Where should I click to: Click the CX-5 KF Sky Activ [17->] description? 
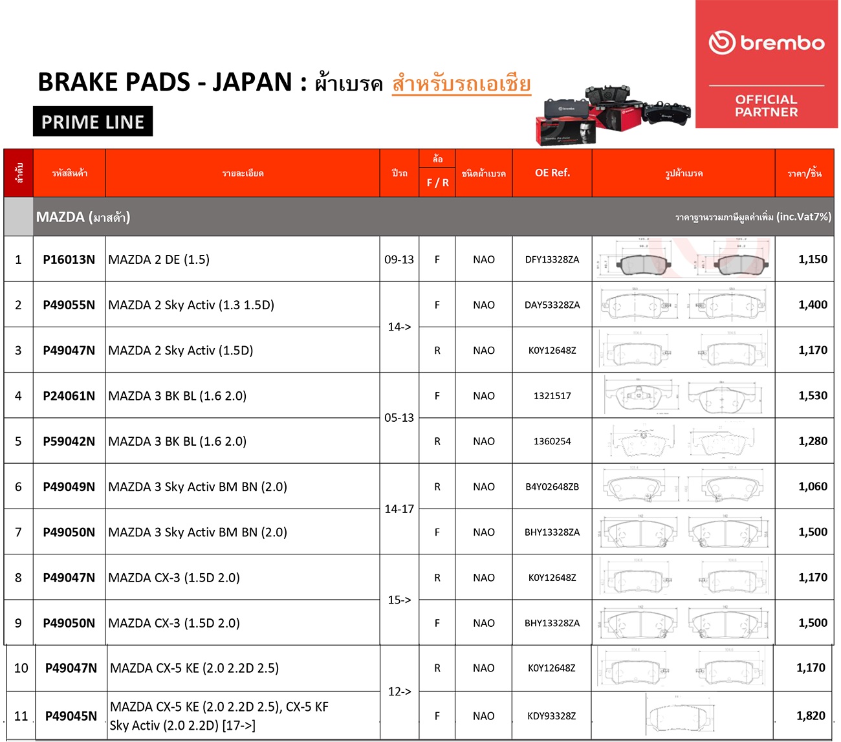pos(219,716)
